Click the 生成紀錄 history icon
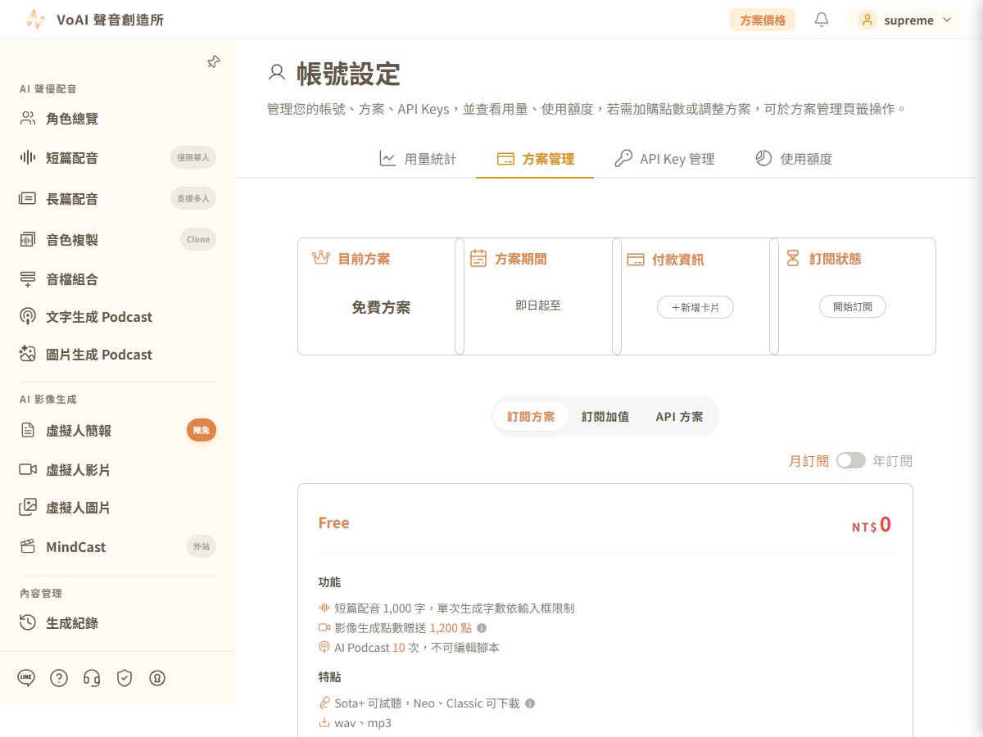983x737 pixels. tap(28, 622)
